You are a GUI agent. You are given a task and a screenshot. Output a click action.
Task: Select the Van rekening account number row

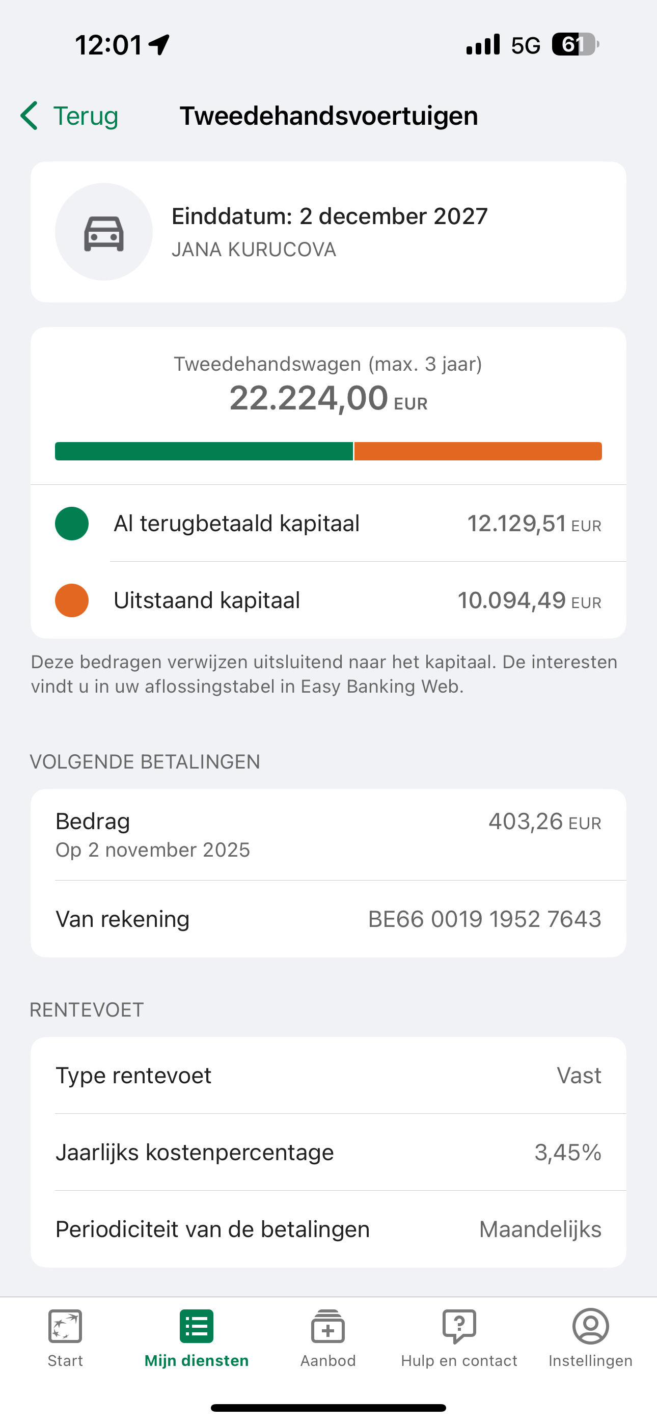328,919
